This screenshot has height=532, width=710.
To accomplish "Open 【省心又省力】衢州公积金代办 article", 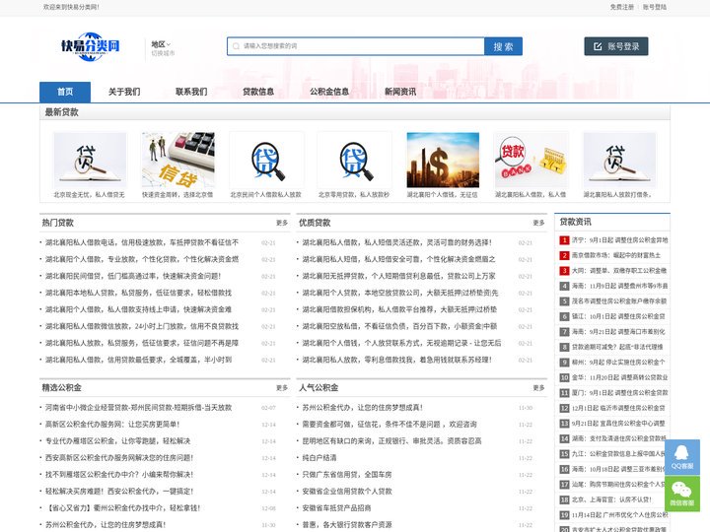I will [x=122, y=508].
